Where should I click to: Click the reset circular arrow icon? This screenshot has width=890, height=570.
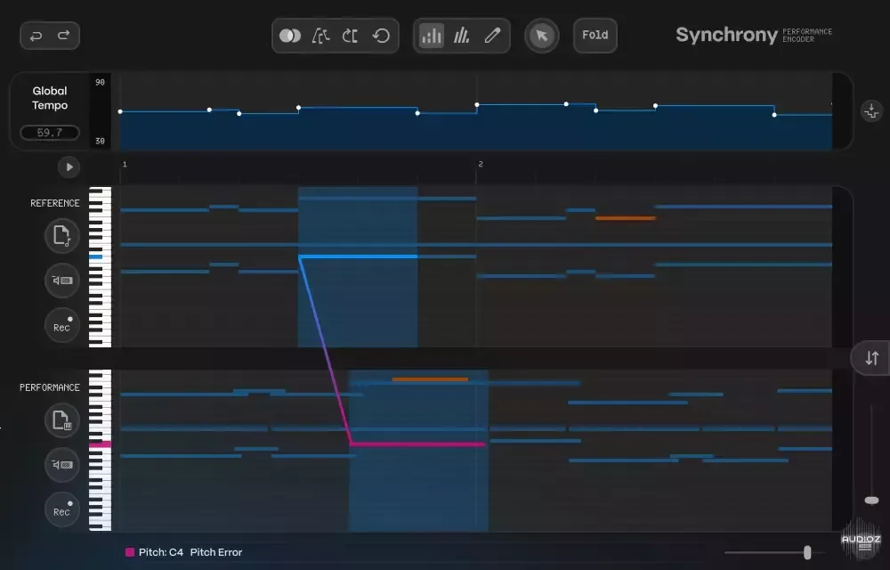pyautogui.click(x=381, y=36)
